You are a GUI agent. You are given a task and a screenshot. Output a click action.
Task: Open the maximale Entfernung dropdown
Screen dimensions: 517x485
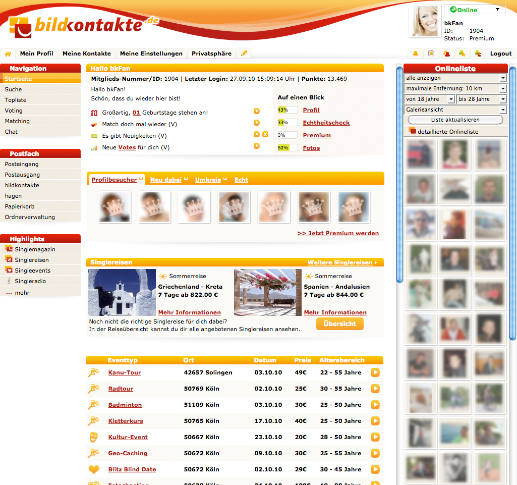click(455, 89)
